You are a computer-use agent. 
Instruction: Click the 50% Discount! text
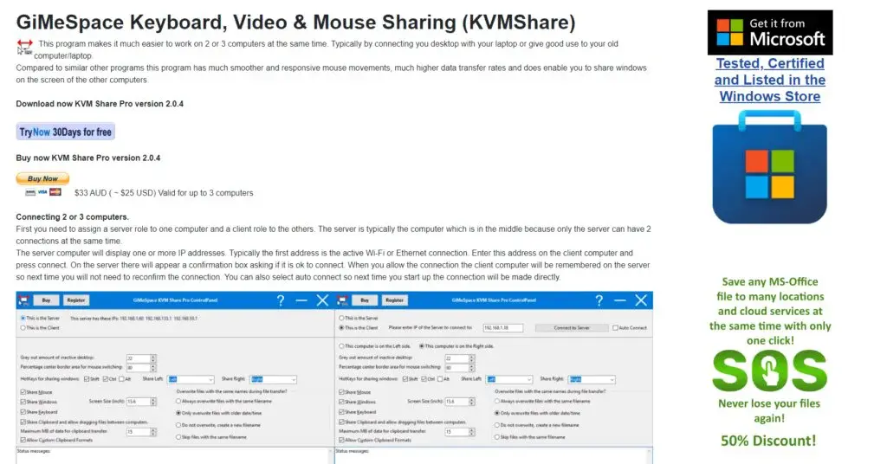click(769, 441)
